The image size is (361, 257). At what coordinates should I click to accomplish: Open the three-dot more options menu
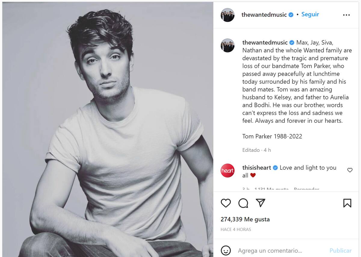pos(346,15)
